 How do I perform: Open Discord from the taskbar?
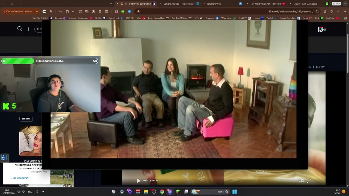170,192
